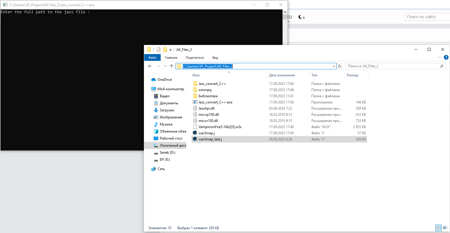
Task: Click the status bar text 'Выбран 1 элемент: 293 КБ'
Action: point(198,228)
